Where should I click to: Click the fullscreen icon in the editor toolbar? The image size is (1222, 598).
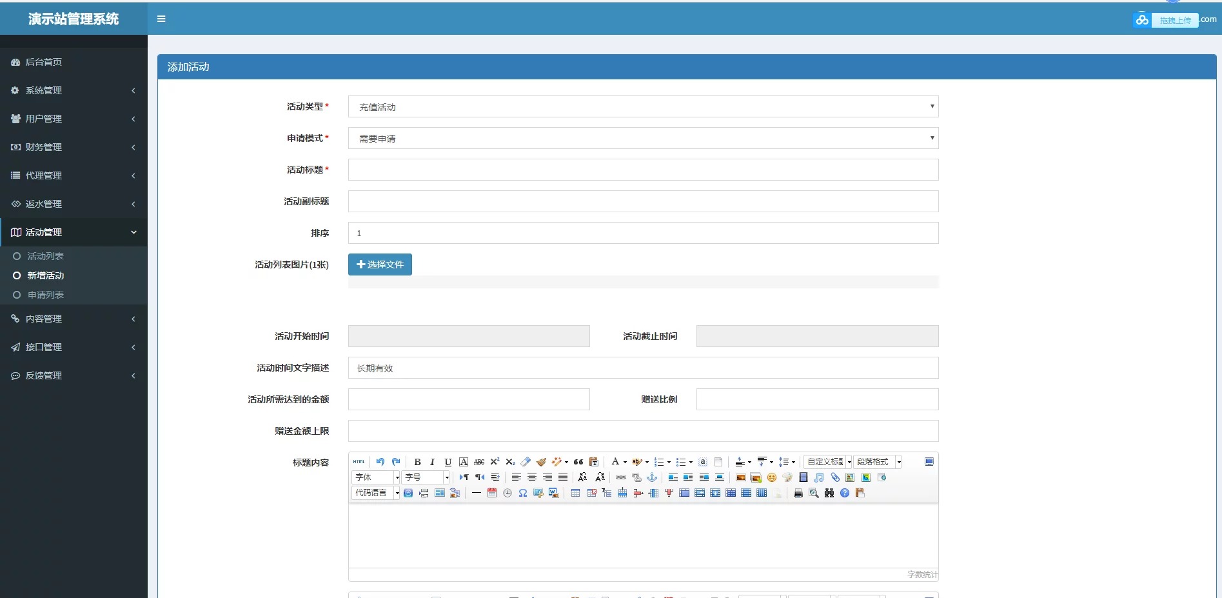coord(929,461)
